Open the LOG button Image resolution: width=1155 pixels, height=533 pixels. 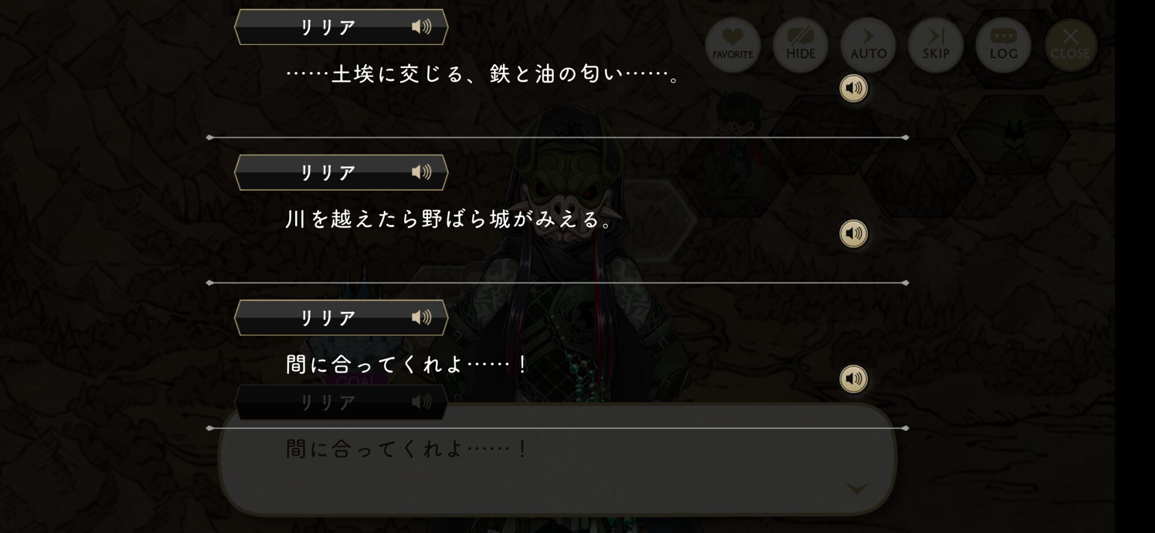pos(1003,44)
